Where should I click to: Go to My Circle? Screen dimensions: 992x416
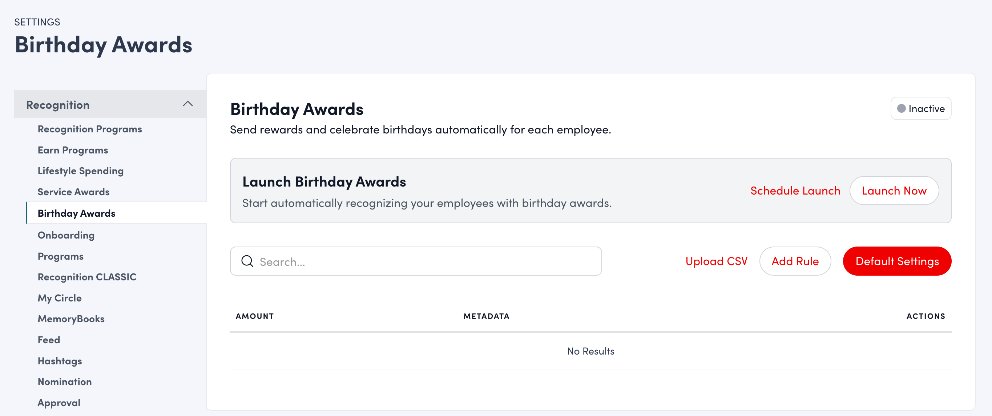click(60, 298)
